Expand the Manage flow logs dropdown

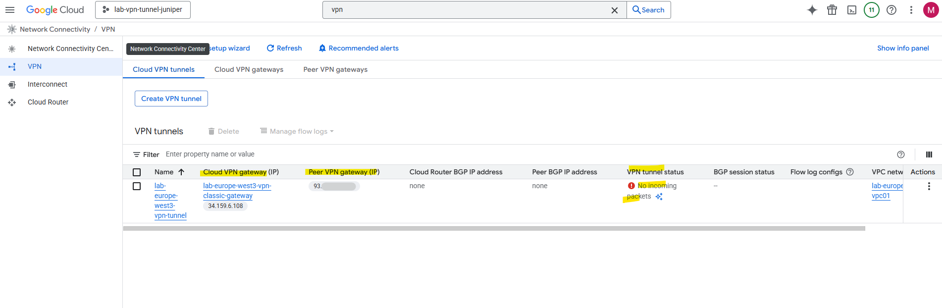297,131
